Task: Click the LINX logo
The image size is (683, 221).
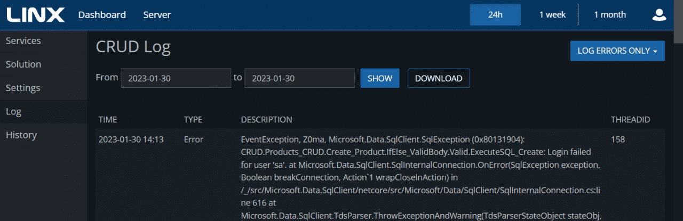Action: click(35, 15)
